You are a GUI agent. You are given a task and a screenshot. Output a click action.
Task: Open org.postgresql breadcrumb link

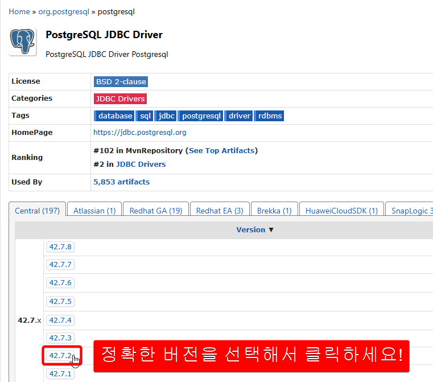click(64, 11)
